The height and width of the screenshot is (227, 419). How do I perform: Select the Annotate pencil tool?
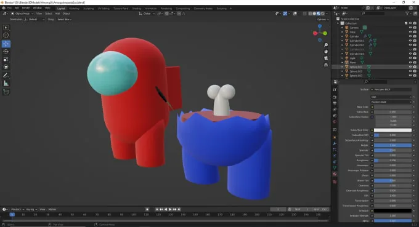6,76
